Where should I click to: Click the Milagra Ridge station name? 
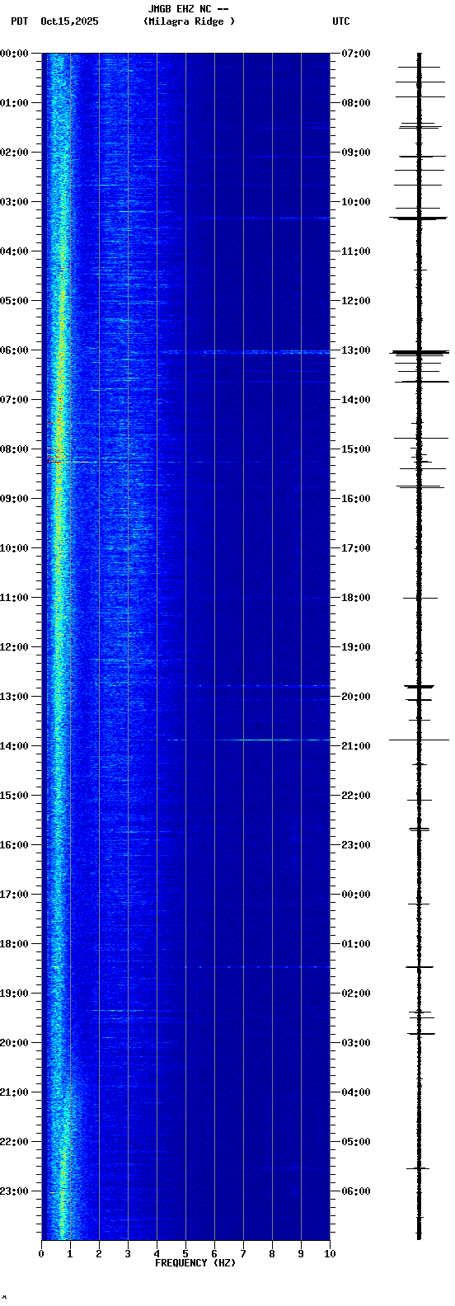pos(189,21)
